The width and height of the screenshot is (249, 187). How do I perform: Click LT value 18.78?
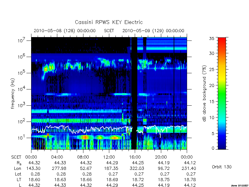click(190, 180)
